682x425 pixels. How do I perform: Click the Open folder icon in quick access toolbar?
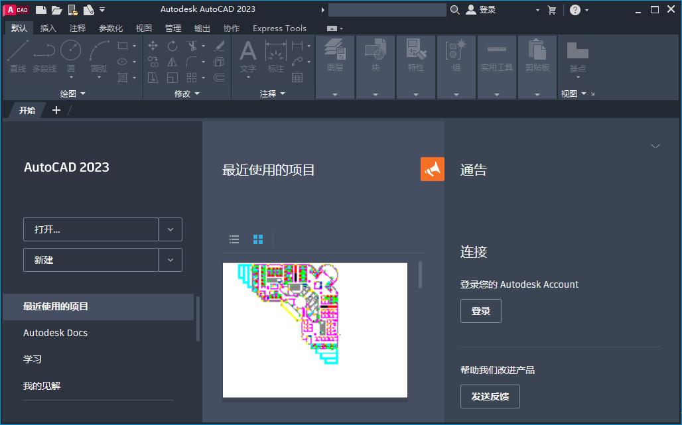56,10
